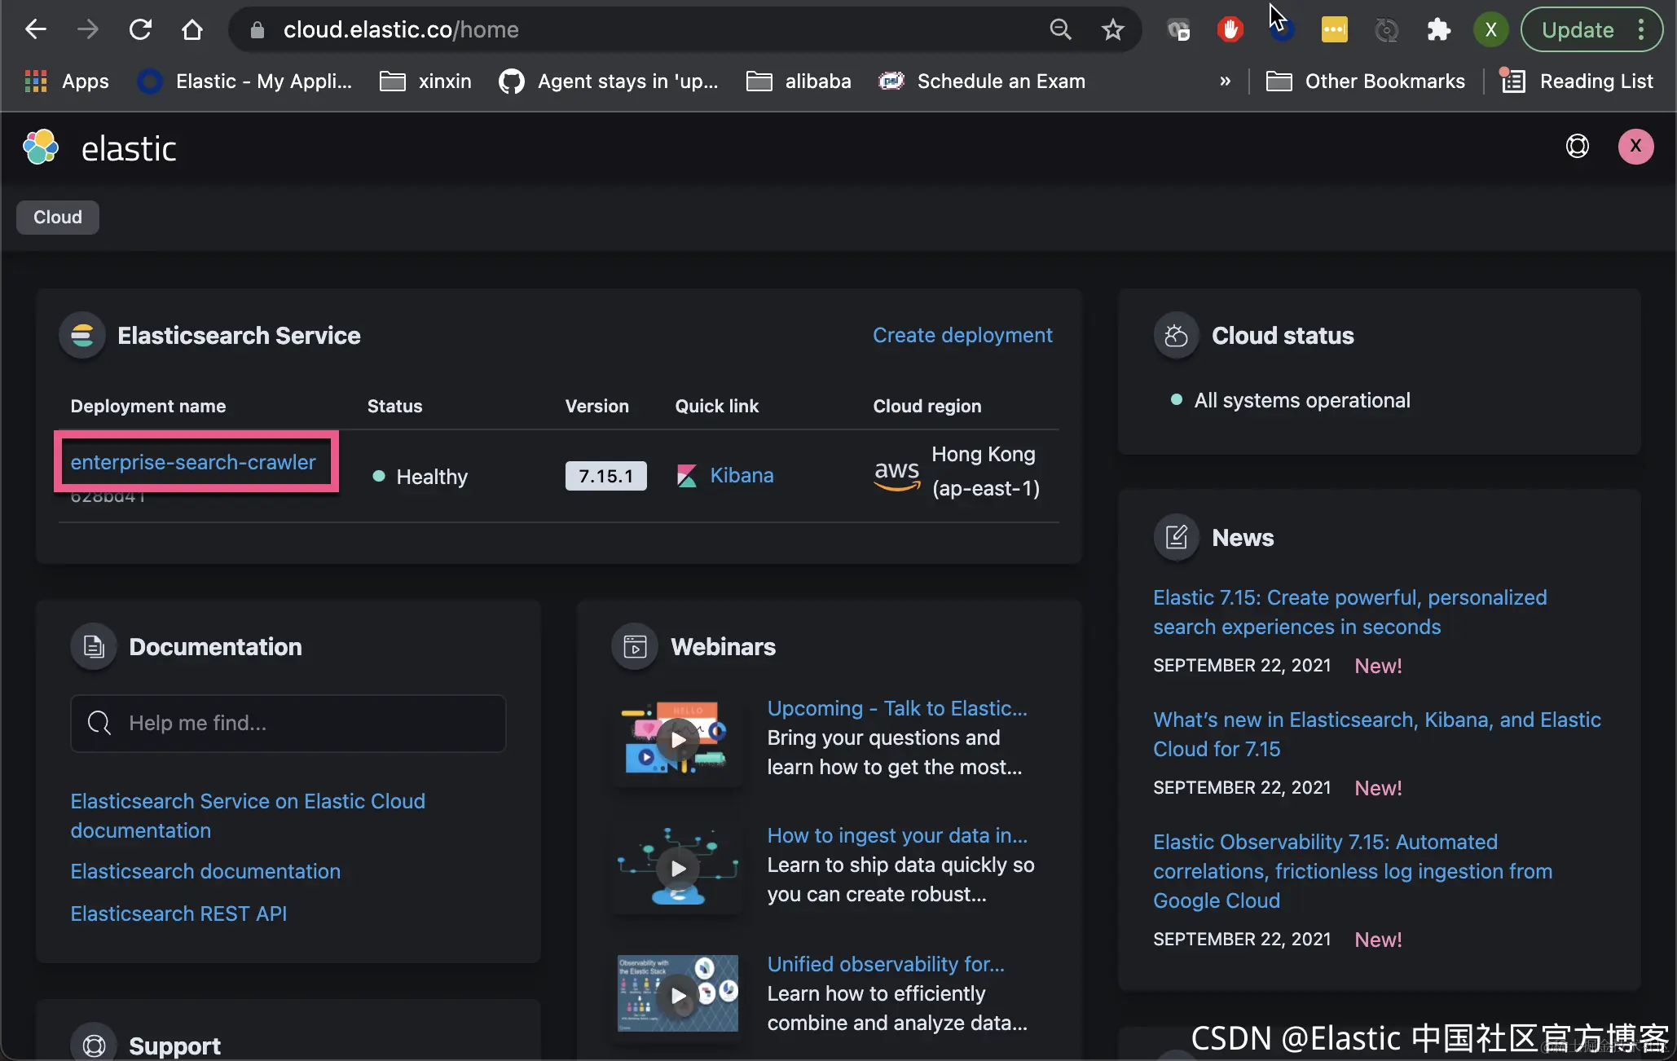Click the Elastic logo in header
Image resolution: width=1677 pixels, height=1061 pixels.
(x=99, y=147)
